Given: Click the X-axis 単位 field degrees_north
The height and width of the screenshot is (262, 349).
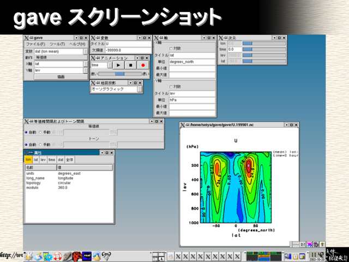Looking at the screenshot, I should (x=192, y=62).
